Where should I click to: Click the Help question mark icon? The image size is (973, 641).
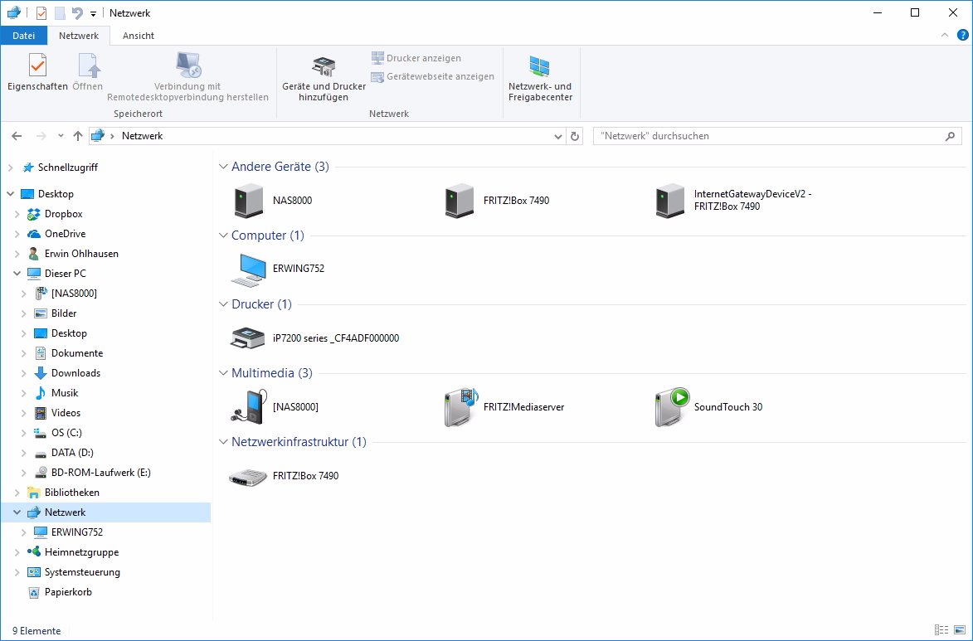pyautogui.click(x=962, y=36)
